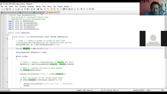Open the Encoding menu
This screenshot has width=167, height=94.
23,7
